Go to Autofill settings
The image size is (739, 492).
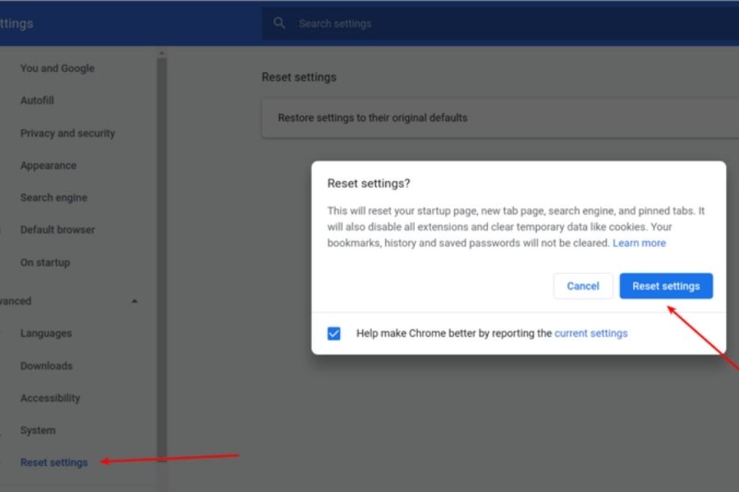[37, 101]
